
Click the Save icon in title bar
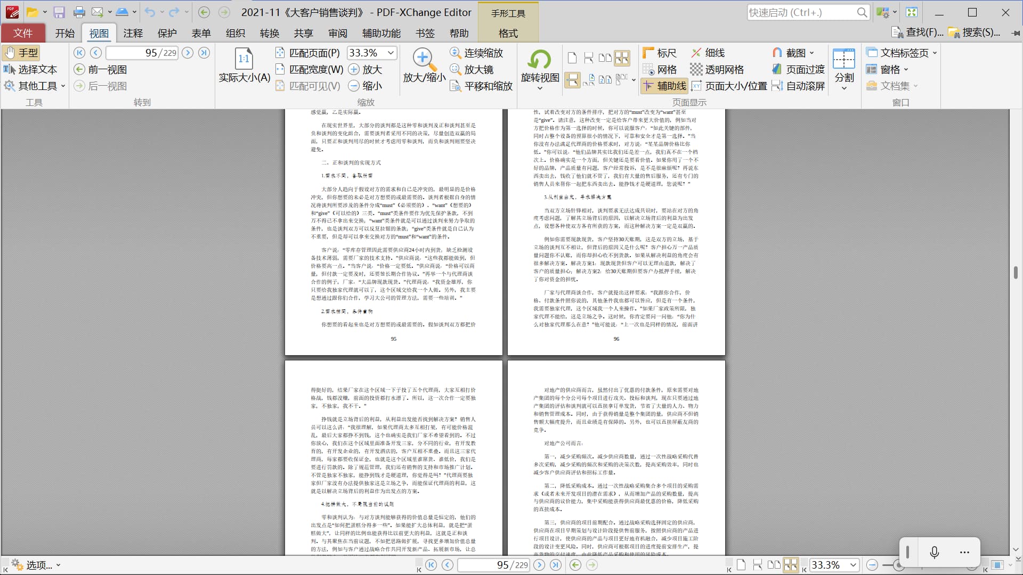click(59, 12)
